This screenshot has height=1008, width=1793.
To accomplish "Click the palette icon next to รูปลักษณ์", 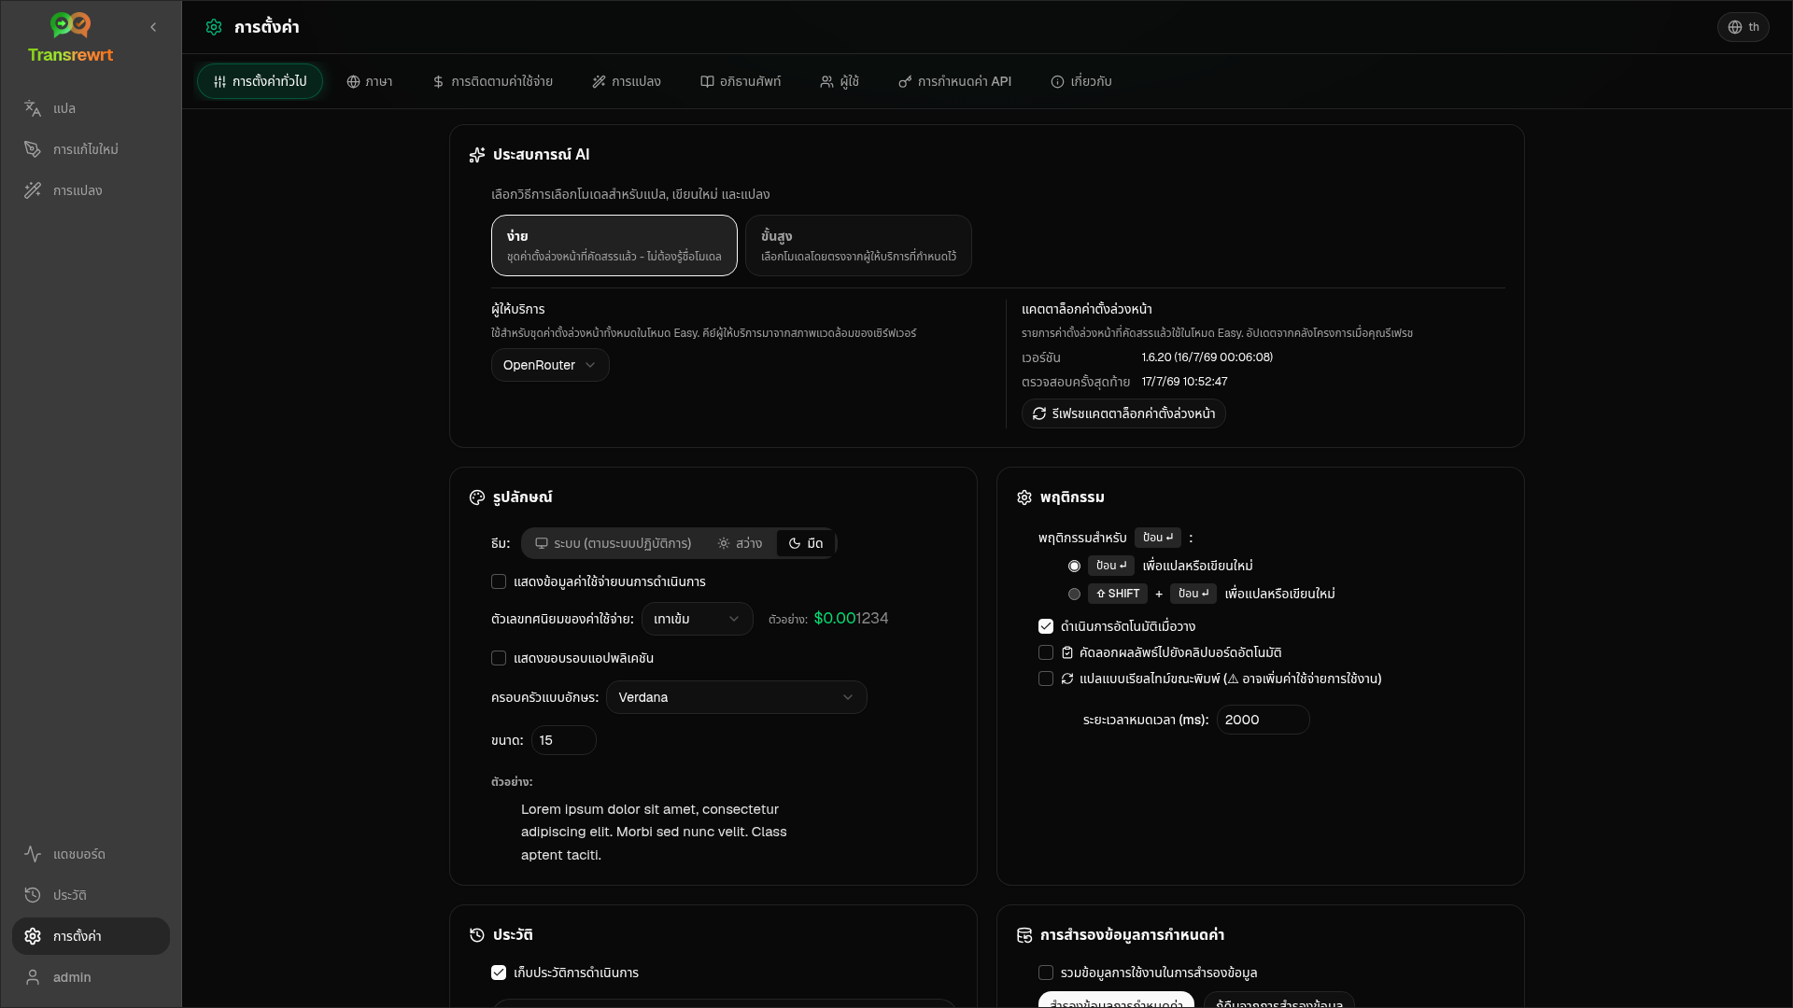I will click(477, 497).
